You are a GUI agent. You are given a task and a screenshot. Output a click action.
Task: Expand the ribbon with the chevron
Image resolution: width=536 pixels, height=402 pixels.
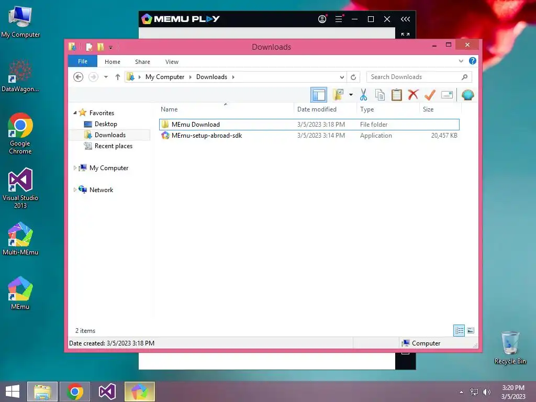(461, 61)
